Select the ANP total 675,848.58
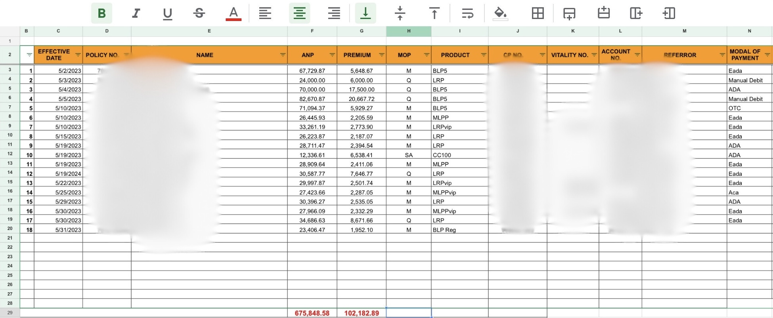This screenshot has width=773, height=318. [312, 313]
